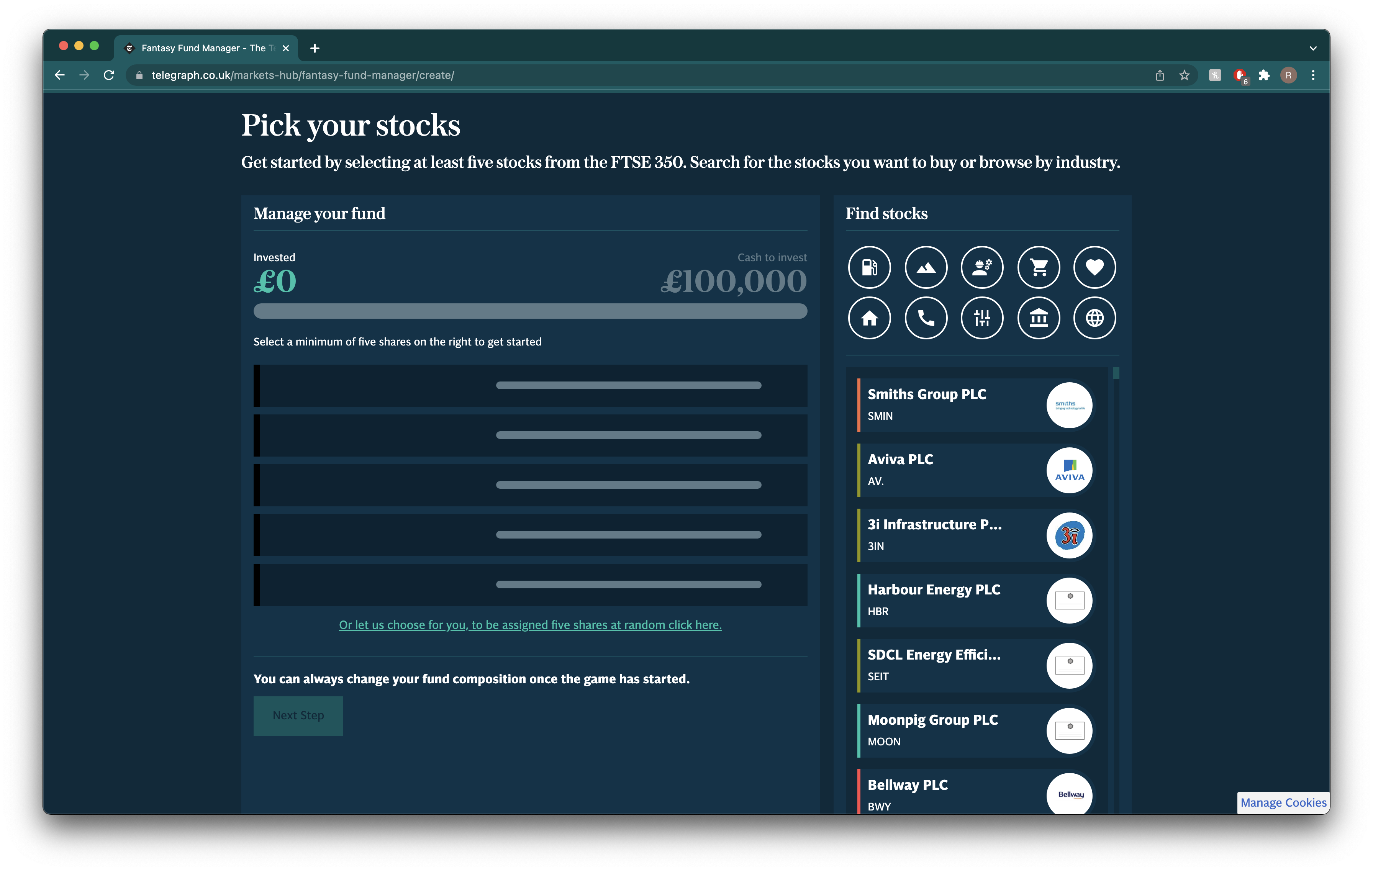Open the red shield extension icon
This screenshot has width=1373, height=871.
point(1240,75)
